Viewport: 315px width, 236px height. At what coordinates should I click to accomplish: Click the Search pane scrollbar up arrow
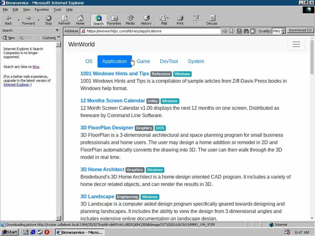pyautogui.click(x=58, y=45)
